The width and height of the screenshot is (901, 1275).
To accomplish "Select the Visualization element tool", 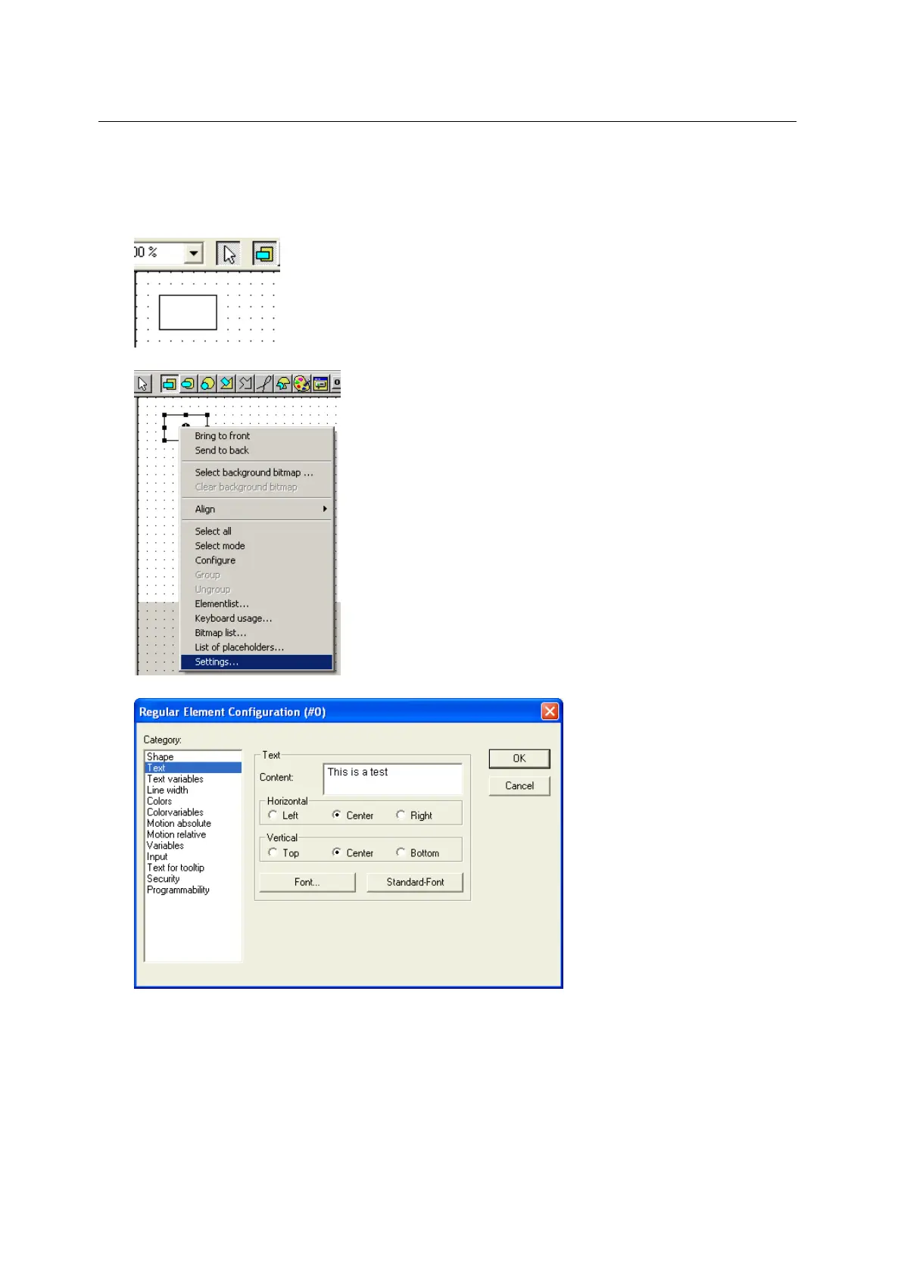I will click(321, 384).
